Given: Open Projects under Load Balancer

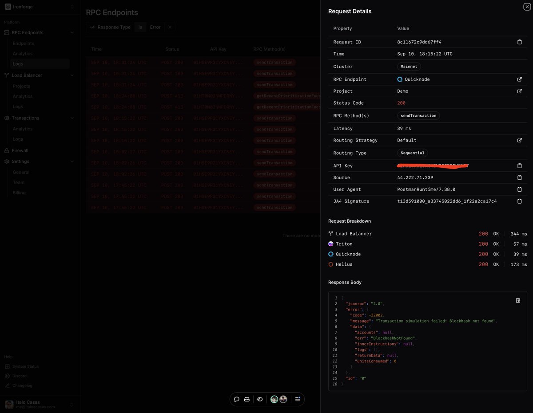Looking at the screenshot, I should [x=21, y=86].
